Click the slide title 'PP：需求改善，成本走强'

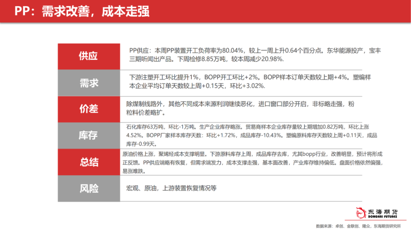point(82,11)
